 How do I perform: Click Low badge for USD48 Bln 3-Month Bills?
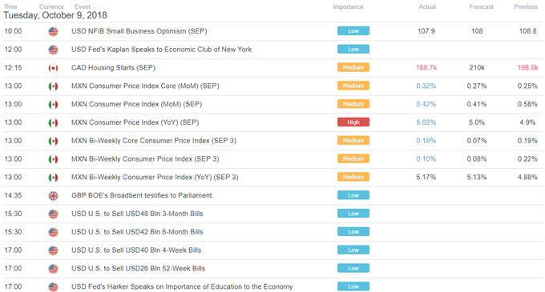(353, 214)
